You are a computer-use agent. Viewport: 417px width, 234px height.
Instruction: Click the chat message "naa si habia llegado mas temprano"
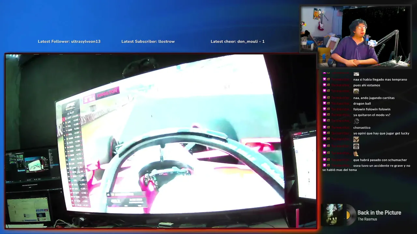tap(380, 80)
